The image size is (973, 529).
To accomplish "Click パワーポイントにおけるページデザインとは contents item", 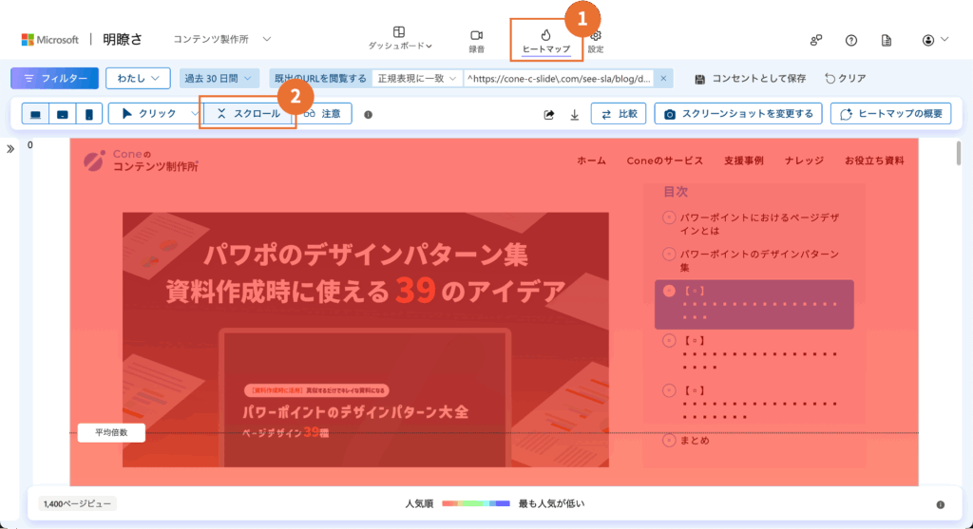I will point(752,224).
